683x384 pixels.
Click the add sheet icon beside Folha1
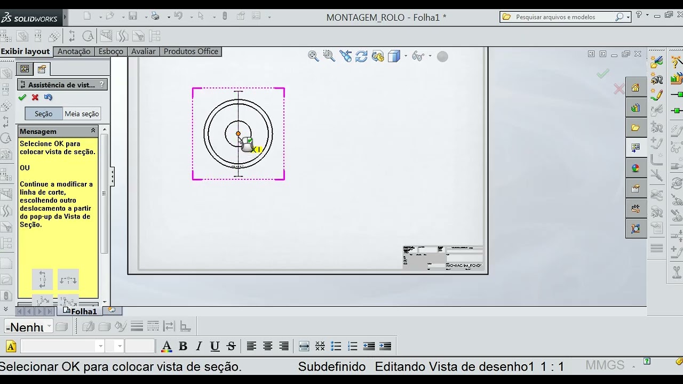tap(112, 310)
